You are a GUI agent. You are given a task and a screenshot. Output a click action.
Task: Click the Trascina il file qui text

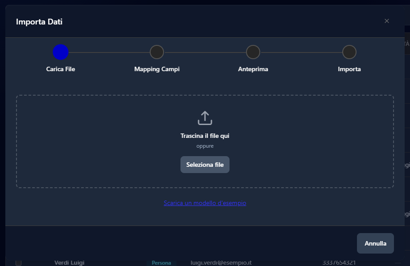205,136
